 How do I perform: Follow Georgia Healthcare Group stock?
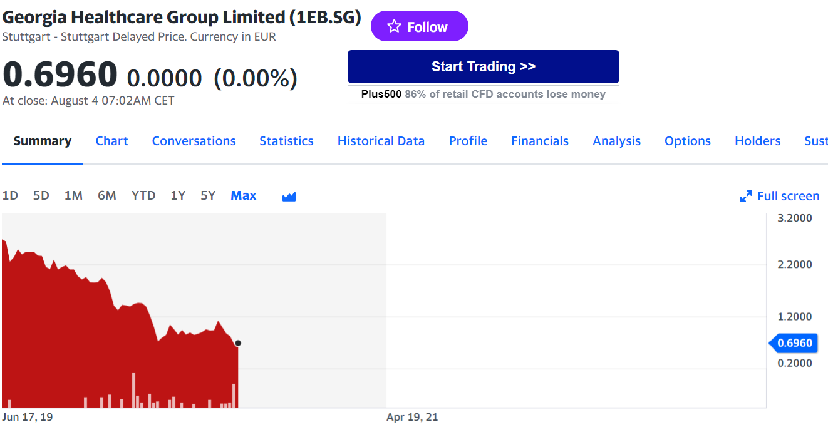coord(419,26)
